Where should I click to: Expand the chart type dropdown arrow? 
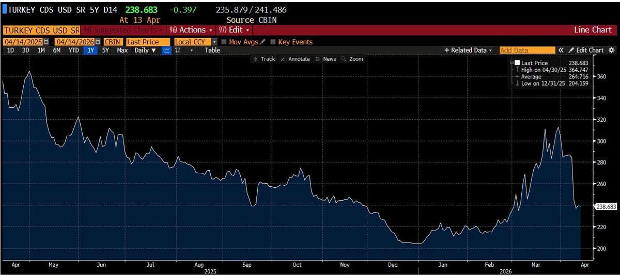pos(192,50)
